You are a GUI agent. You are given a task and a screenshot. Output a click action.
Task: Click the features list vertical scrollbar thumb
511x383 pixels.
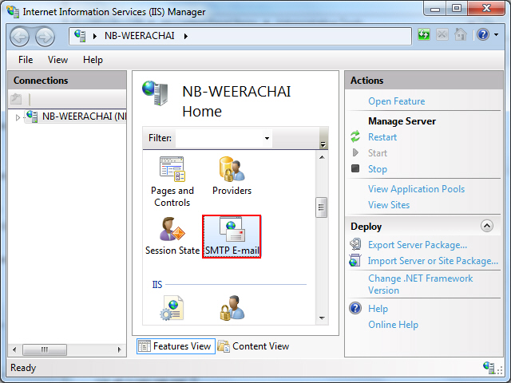click(x=321, y=207)
